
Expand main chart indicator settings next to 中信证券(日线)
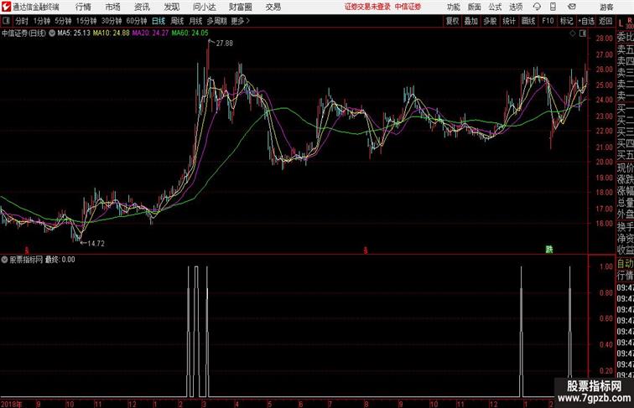click(52, 34)
